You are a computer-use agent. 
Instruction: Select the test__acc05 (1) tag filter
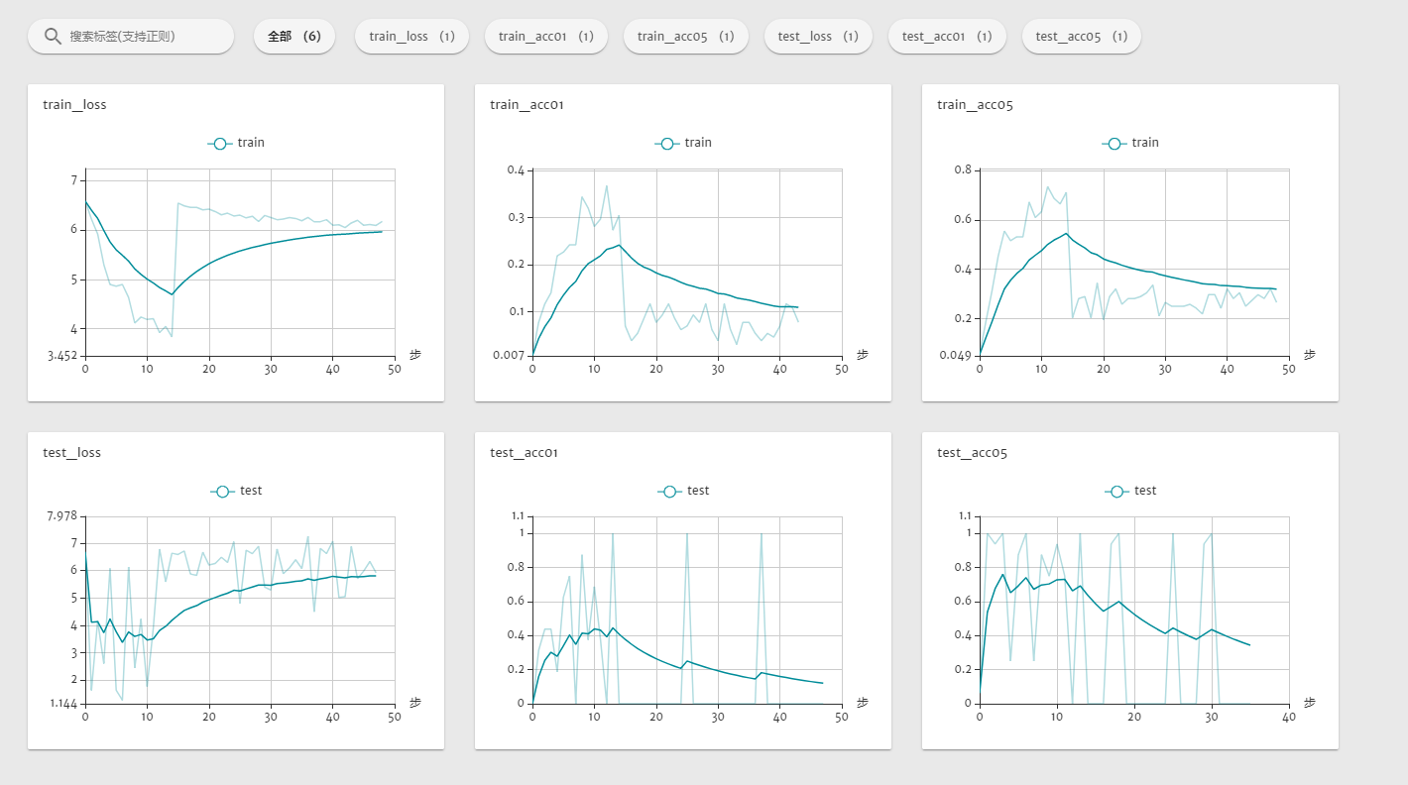[x=1082, y=37]
